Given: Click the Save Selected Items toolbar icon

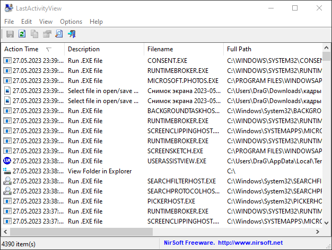Looking at the screenshot, I should [10, 34].
